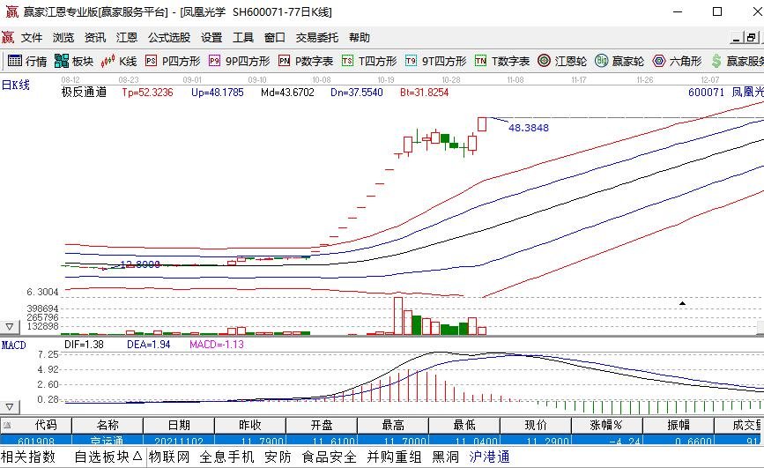Open the 江恩 menu
Image resolution: width=764 pixels, height=468 pixels.
coord(127,38)
